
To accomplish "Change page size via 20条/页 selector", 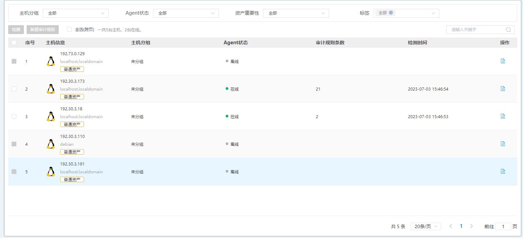I will pyautogui.click(x=425, y=226).
